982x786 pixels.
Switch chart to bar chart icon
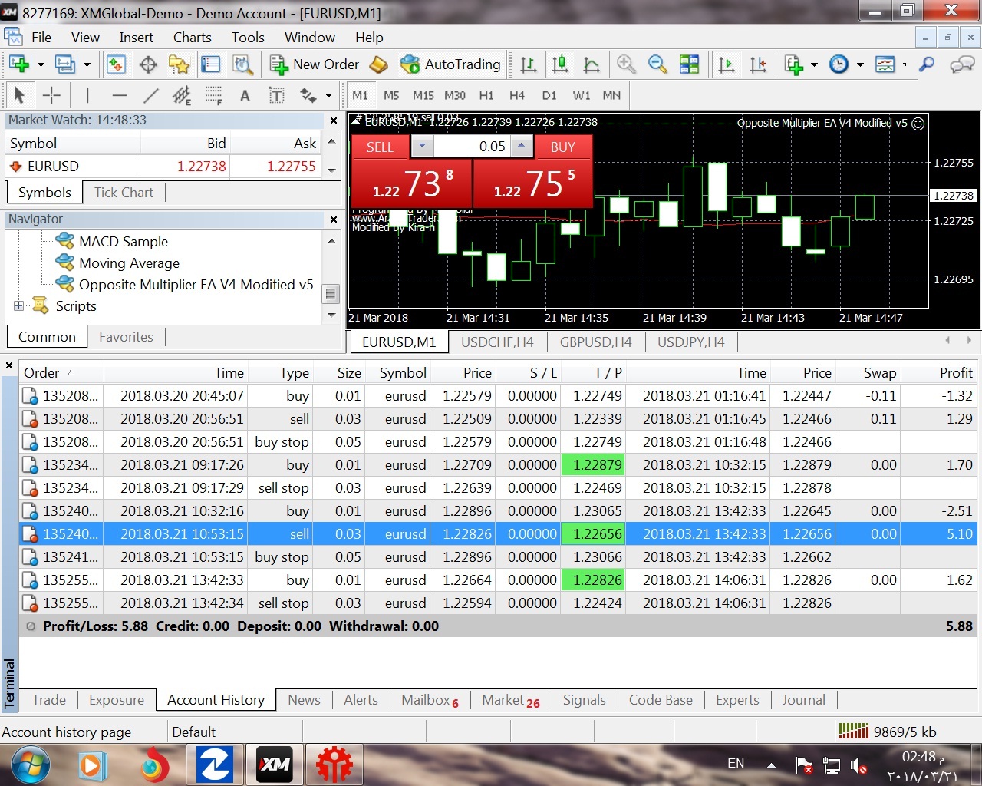[529, 64]
